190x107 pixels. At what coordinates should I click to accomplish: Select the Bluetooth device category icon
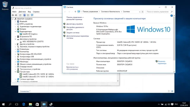pos(18,21)
